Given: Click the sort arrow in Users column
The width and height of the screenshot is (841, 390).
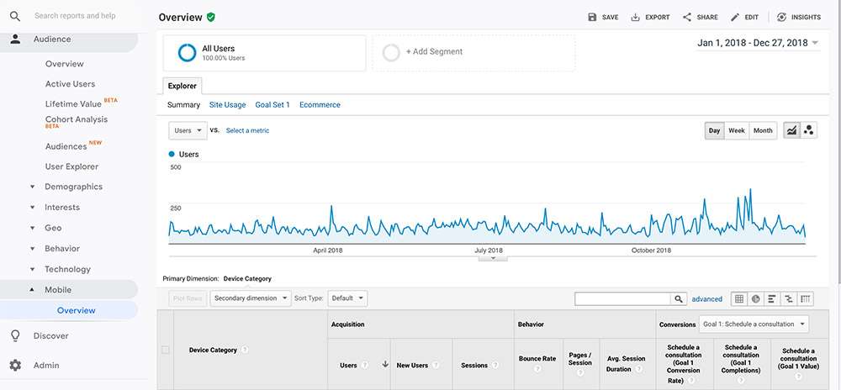Looking at the screenshot, I should [384, 365].
